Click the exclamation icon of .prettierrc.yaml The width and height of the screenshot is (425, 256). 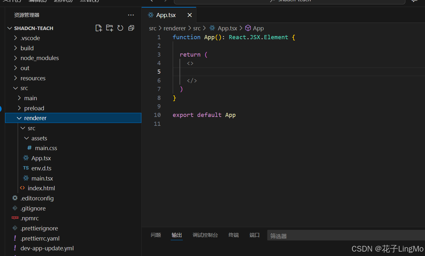point(15,238)
